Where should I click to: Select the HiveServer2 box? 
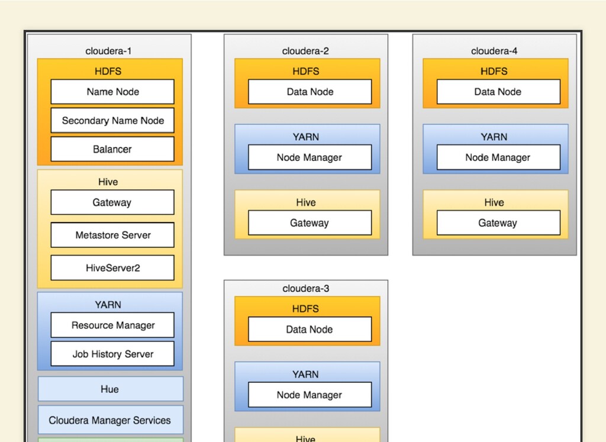112,268
